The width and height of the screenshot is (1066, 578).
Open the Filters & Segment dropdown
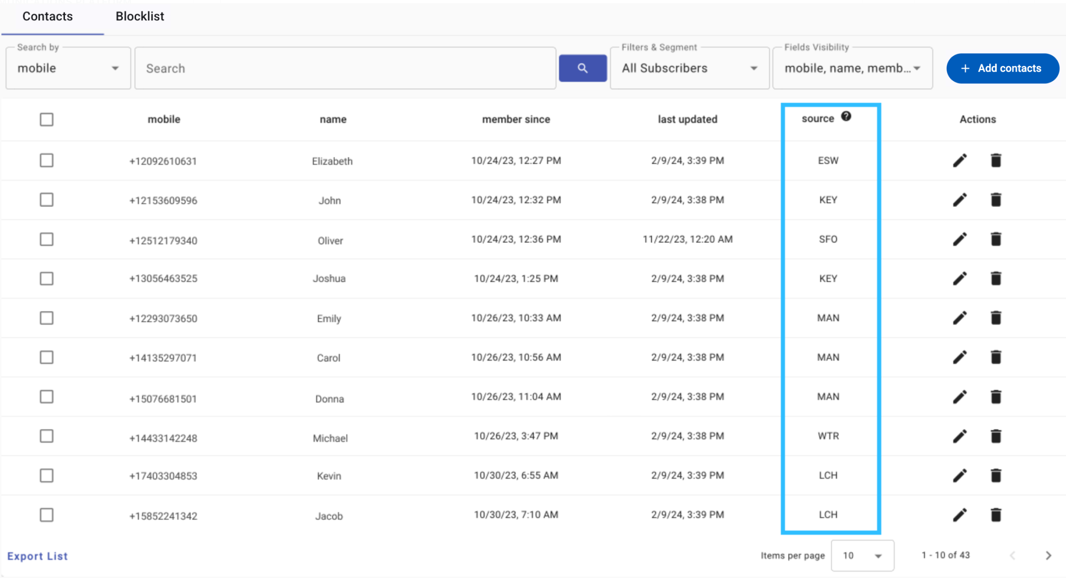[x=689, y=68]
